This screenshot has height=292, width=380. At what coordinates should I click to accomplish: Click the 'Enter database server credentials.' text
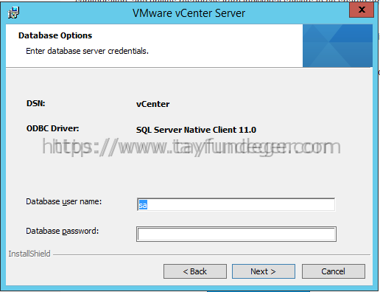pos(88,51)
